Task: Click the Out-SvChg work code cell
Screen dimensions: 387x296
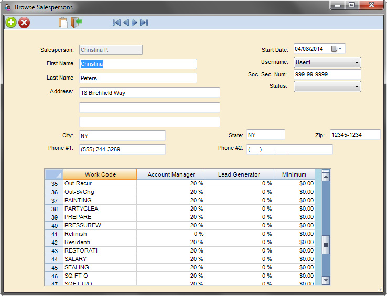Action: coord(100,192)
